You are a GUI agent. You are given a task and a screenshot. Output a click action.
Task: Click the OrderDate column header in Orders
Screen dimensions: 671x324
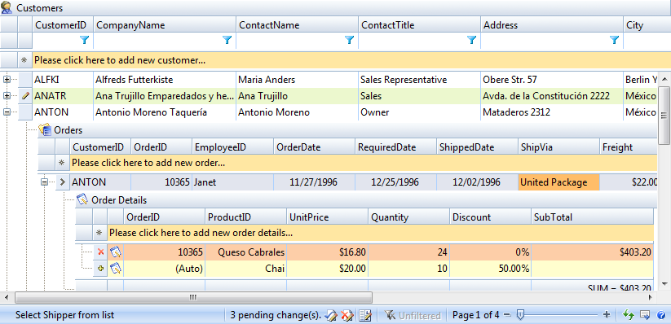tap(314, 147)
